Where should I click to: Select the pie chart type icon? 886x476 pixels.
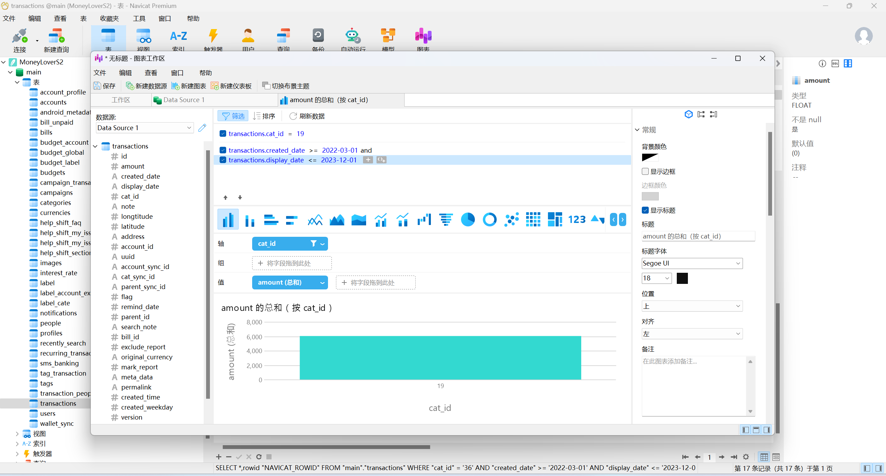pos(468,219)
